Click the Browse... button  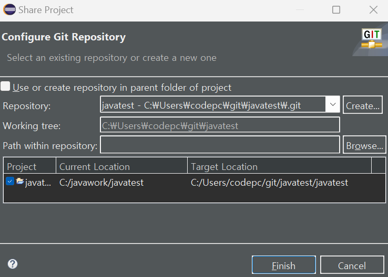click(364, 145)
